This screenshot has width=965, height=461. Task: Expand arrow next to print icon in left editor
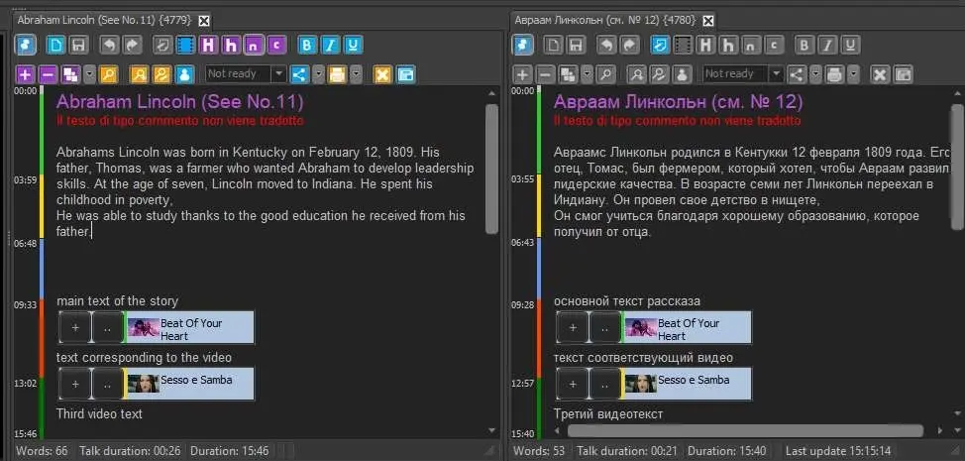pyautogui.click(x=354, y=74)
